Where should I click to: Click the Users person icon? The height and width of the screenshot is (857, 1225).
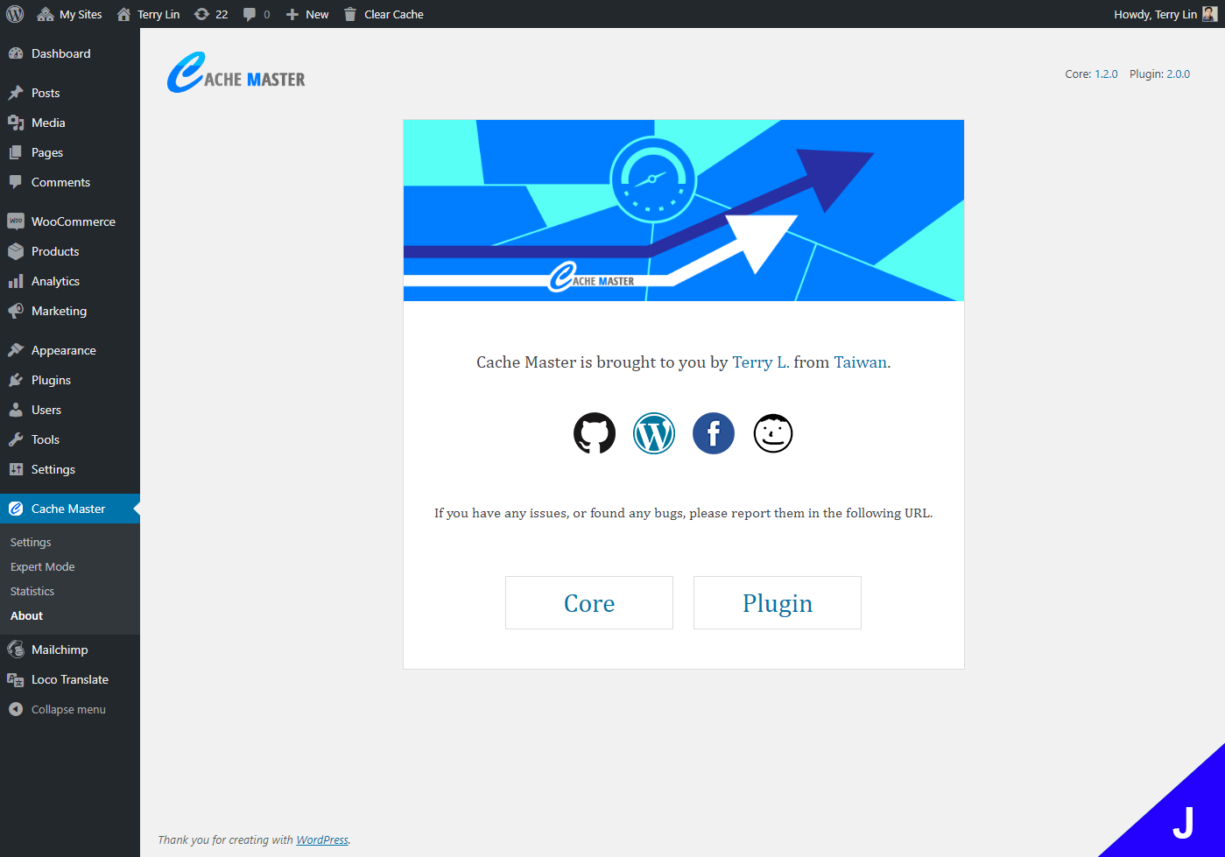pyautogui.click(x=16, y=410)
